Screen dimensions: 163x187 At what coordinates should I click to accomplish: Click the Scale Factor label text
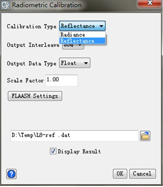25,80
